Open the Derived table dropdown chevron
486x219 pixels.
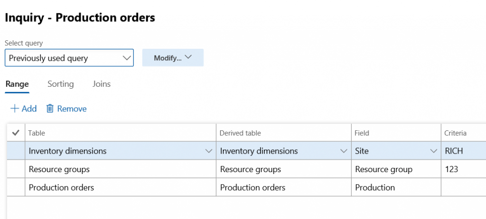click(344, 151)
